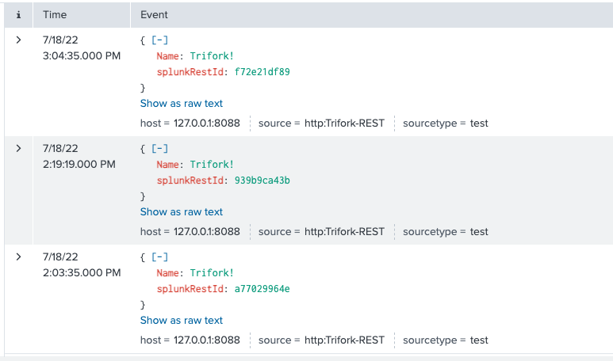Image resolution: width=613 pixels, height=361 pixels.
Task: Click source http:Trifork-REST in the 3:04:35 PM event
Action: [344, 123]
